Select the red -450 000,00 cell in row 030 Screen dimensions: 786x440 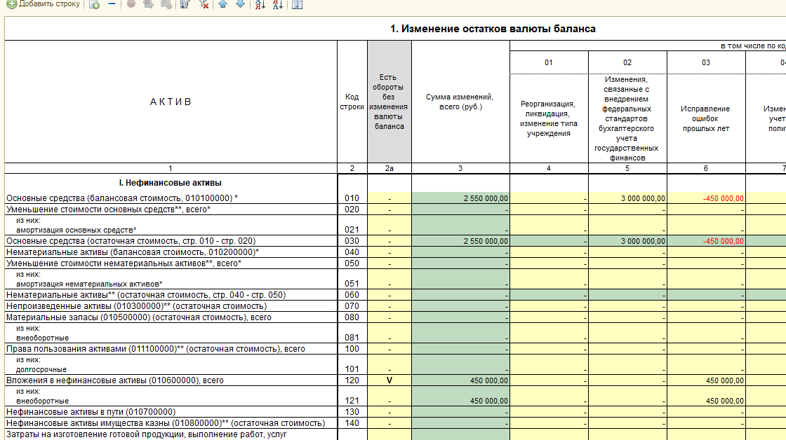click(x=706, y=241)
